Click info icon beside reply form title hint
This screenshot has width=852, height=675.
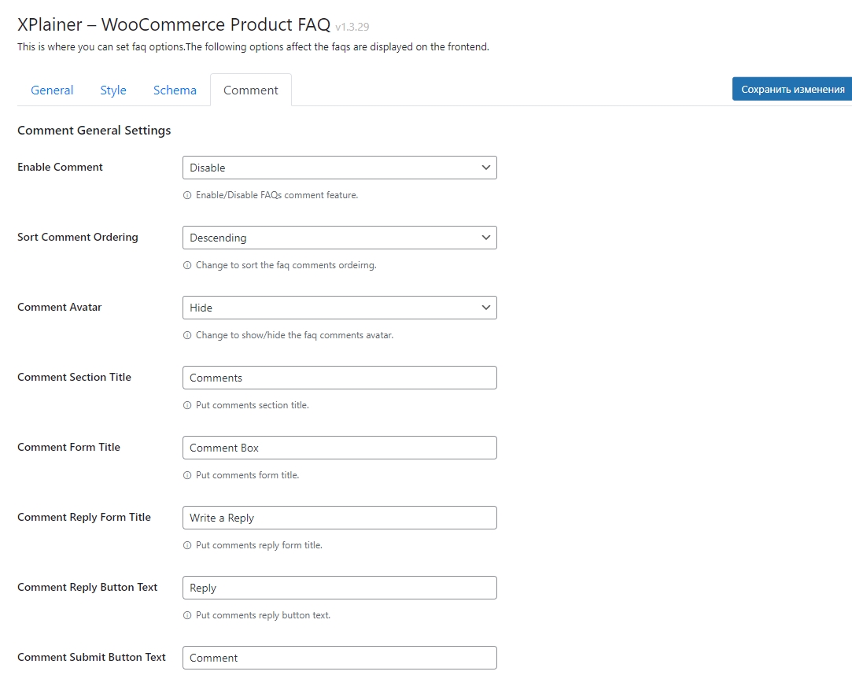pos(187,545)
